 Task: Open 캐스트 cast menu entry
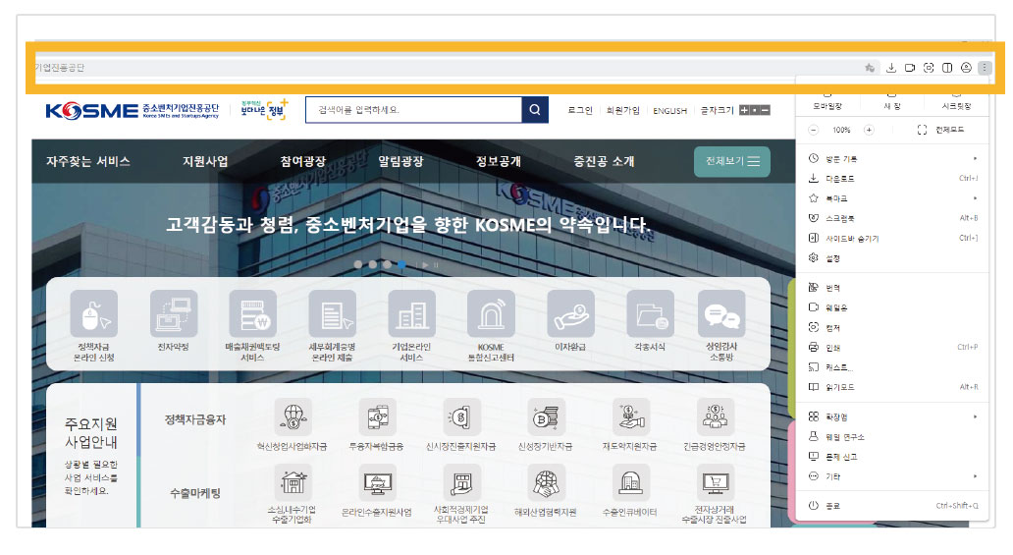[x=892, y=367]
